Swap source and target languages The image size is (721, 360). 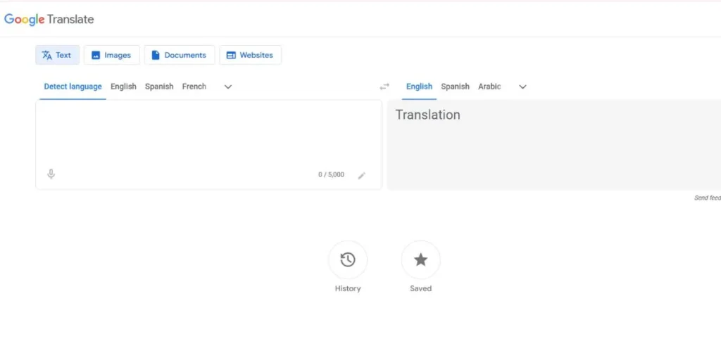[384, 86]
